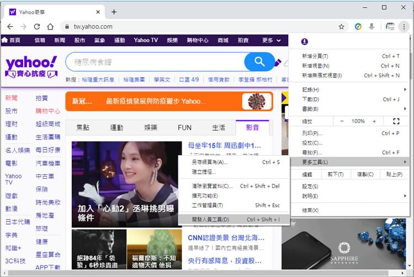Select 清除瀏覽資料(C)... in the submenu
The height and width of the screenshot is (277, 414).
click(x=234, y=186)
